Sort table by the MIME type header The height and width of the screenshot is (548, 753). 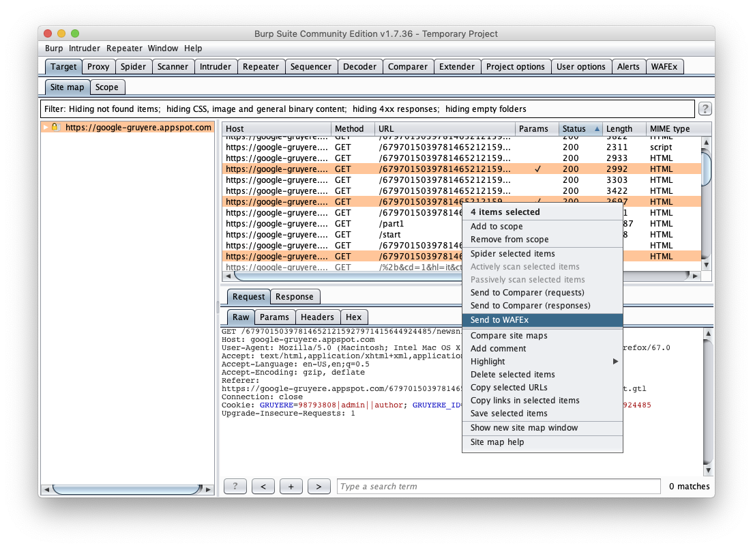[678, 129]
